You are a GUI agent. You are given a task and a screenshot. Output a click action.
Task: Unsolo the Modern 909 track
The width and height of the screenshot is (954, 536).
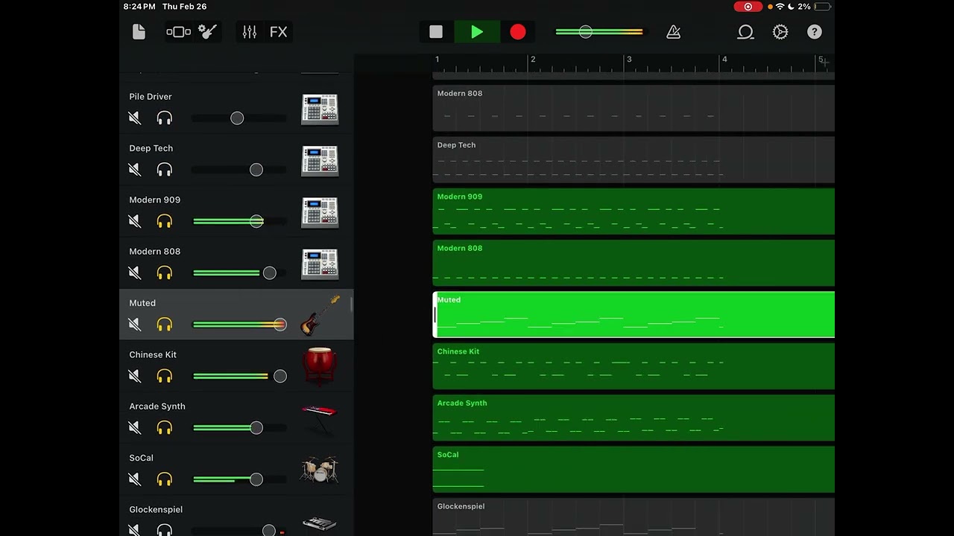point(165,221)
